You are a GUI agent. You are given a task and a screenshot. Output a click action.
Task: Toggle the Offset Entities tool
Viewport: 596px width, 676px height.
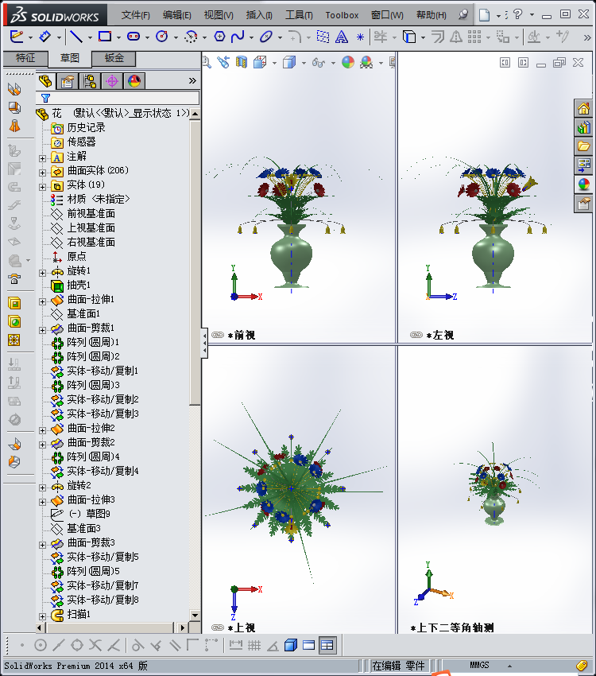pos(438,37)
